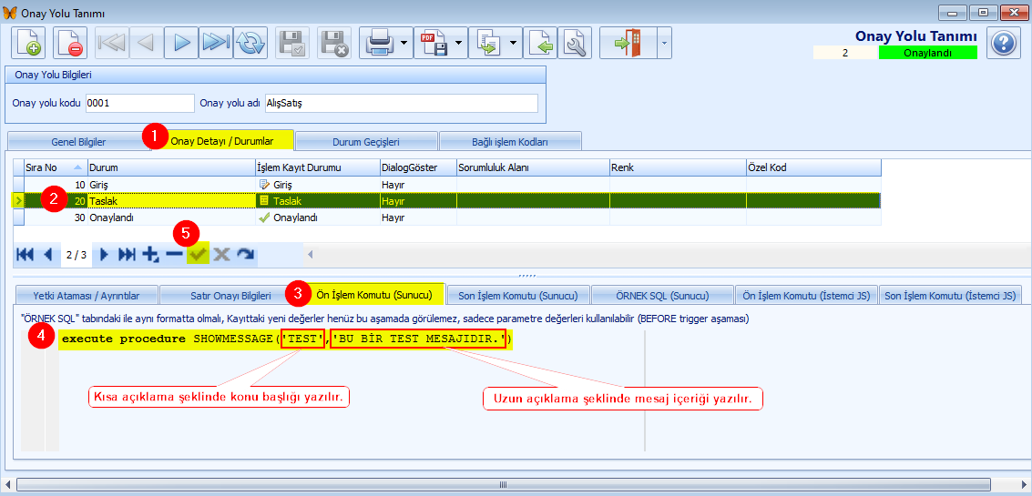Open the ÖRNEK SQL (Sunucu) tab
1032x496 pixels.
point(662,295)
